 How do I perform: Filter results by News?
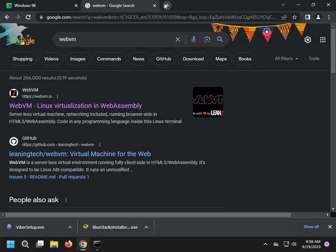[x=138, y=59]
